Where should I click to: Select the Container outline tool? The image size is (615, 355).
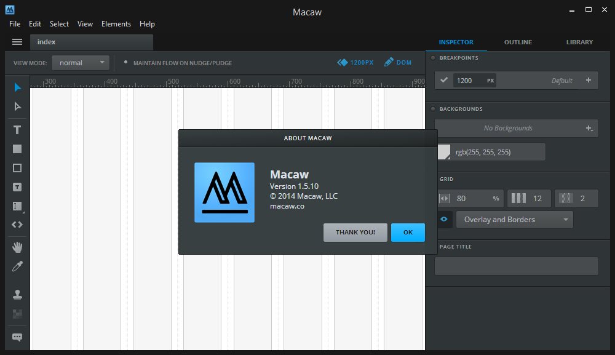click(x=17, y=168)
